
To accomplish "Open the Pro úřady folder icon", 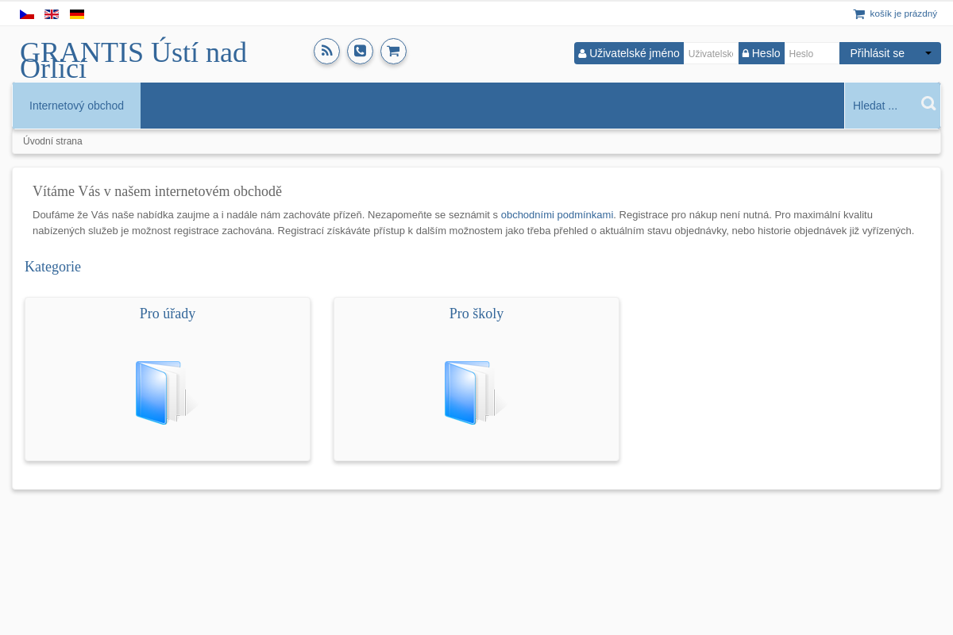I will 166,393.
